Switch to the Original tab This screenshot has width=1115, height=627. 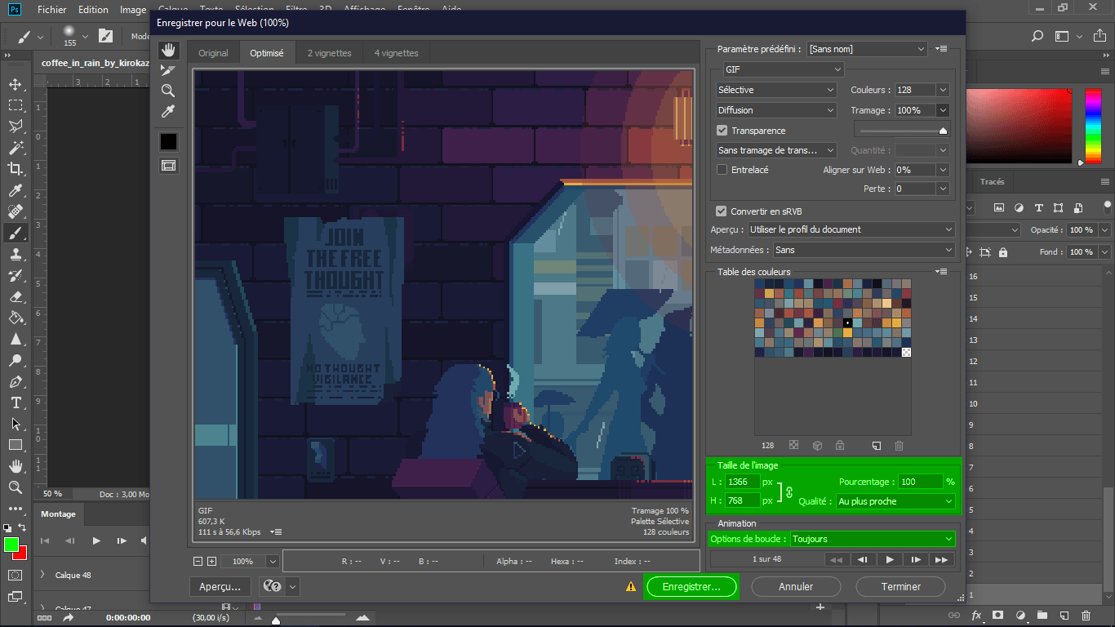214,53
